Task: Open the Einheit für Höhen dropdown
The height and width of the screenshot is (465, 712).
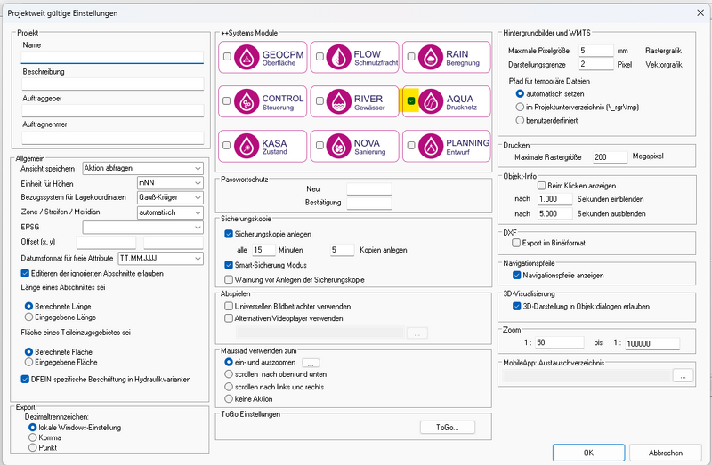Action: pyautogui.click(x=170, y=183)
